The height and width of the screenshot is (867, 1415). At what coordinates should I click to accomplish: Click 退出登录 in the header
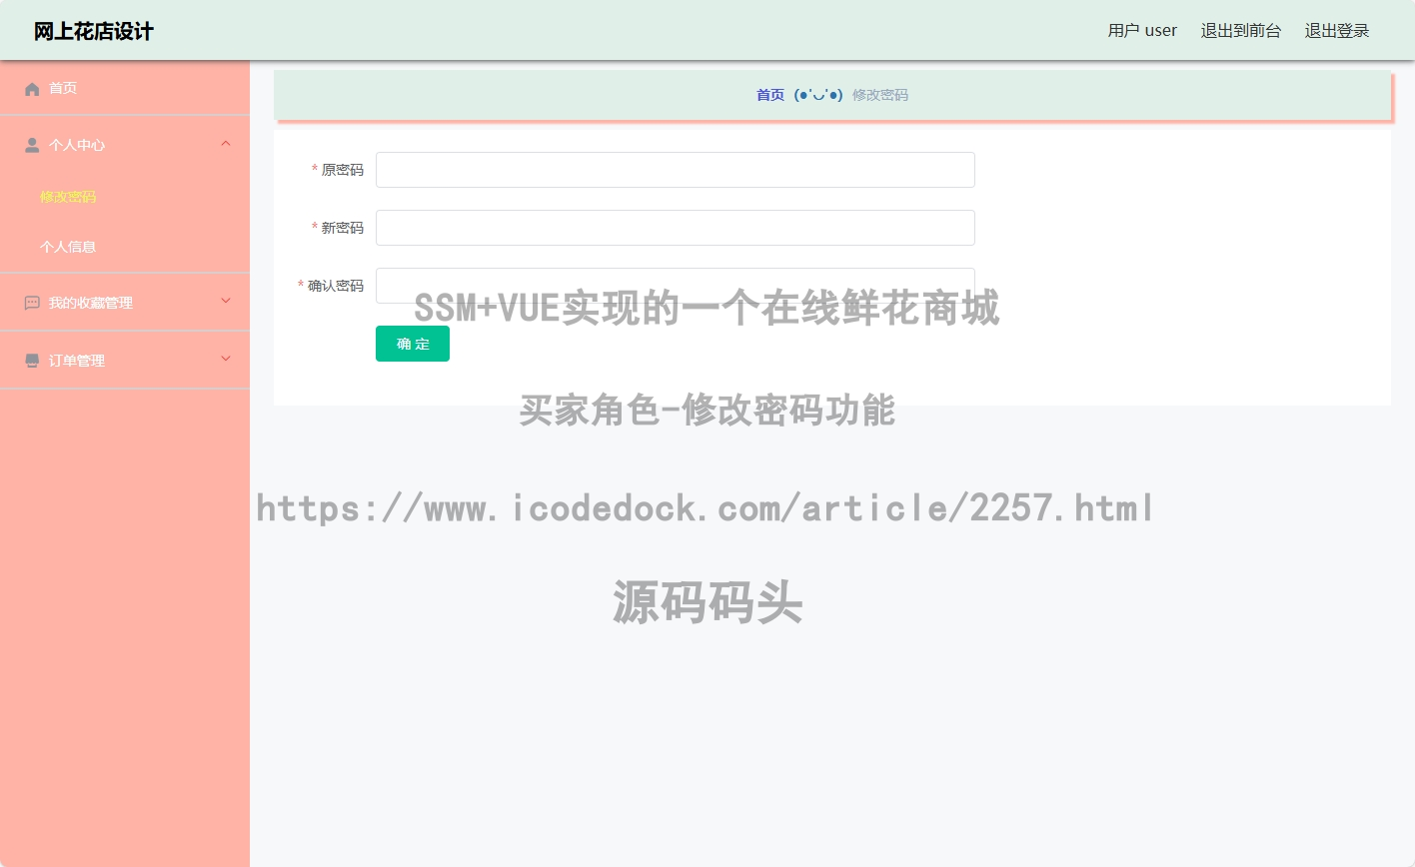pos(1337,31)
